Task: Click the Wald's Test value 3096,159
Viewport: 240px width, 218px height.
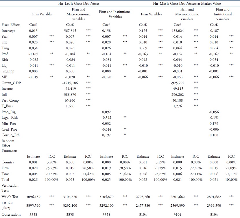Action: 33,197
